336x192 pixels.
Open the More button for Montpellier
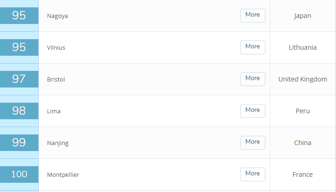coord(252,174)
